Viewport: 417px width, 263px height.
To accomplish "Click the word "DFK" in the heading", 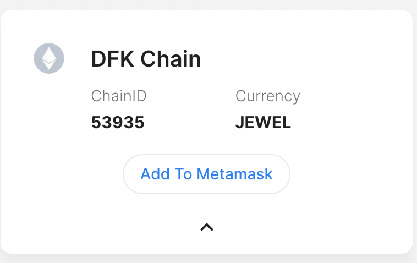I will pos(113,59).
